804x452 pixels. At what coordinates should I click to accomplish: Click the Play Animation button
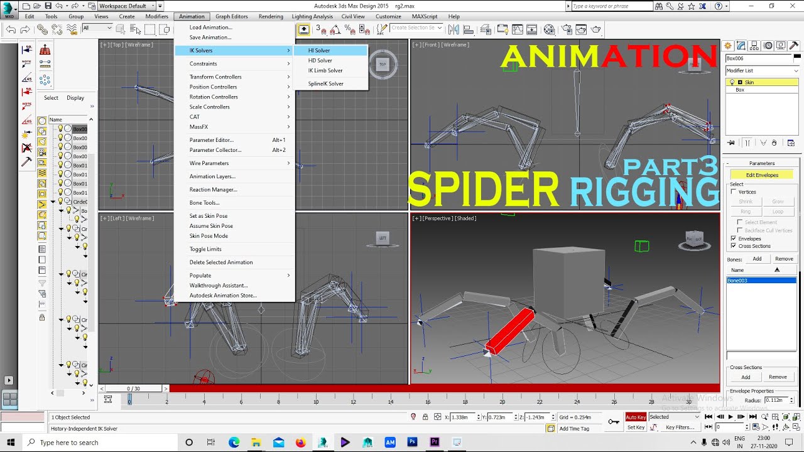[731, 417]
